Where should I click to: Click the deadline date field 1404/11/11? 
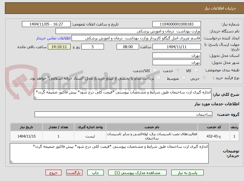tap(177, 47)
